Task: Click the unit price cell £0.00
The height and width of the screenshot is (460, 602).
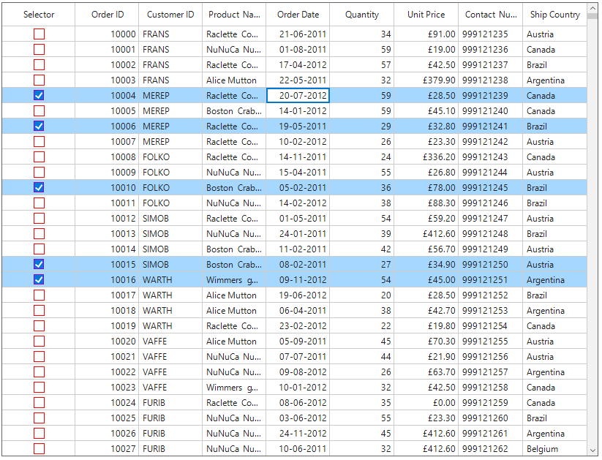Action: [426, 403]
